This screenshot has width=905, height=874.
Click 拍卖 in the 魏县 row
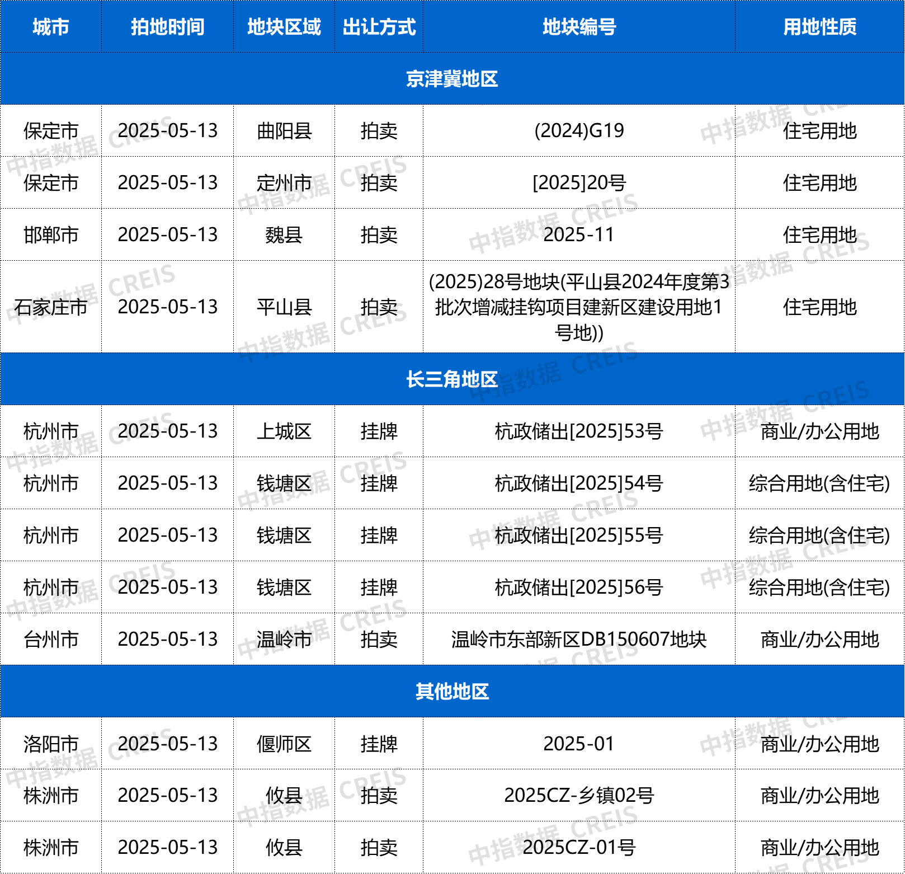click(379, 235)
